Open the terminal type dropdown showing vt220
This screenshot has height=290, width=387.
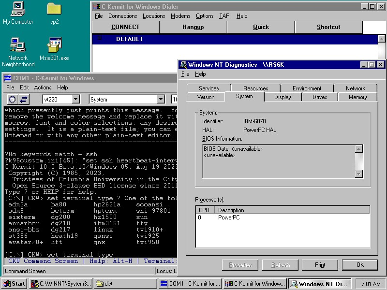point(76,100)
